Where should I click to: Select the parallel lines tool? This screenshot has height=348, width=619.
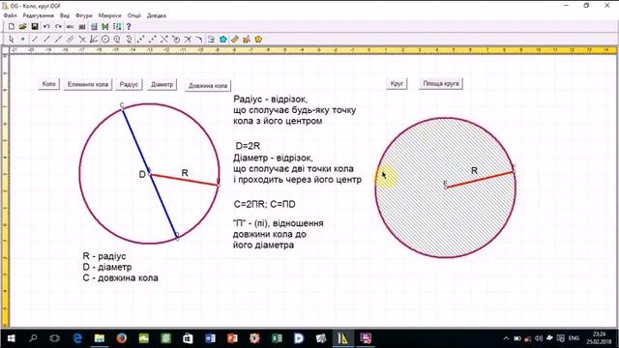coord(71,39)
